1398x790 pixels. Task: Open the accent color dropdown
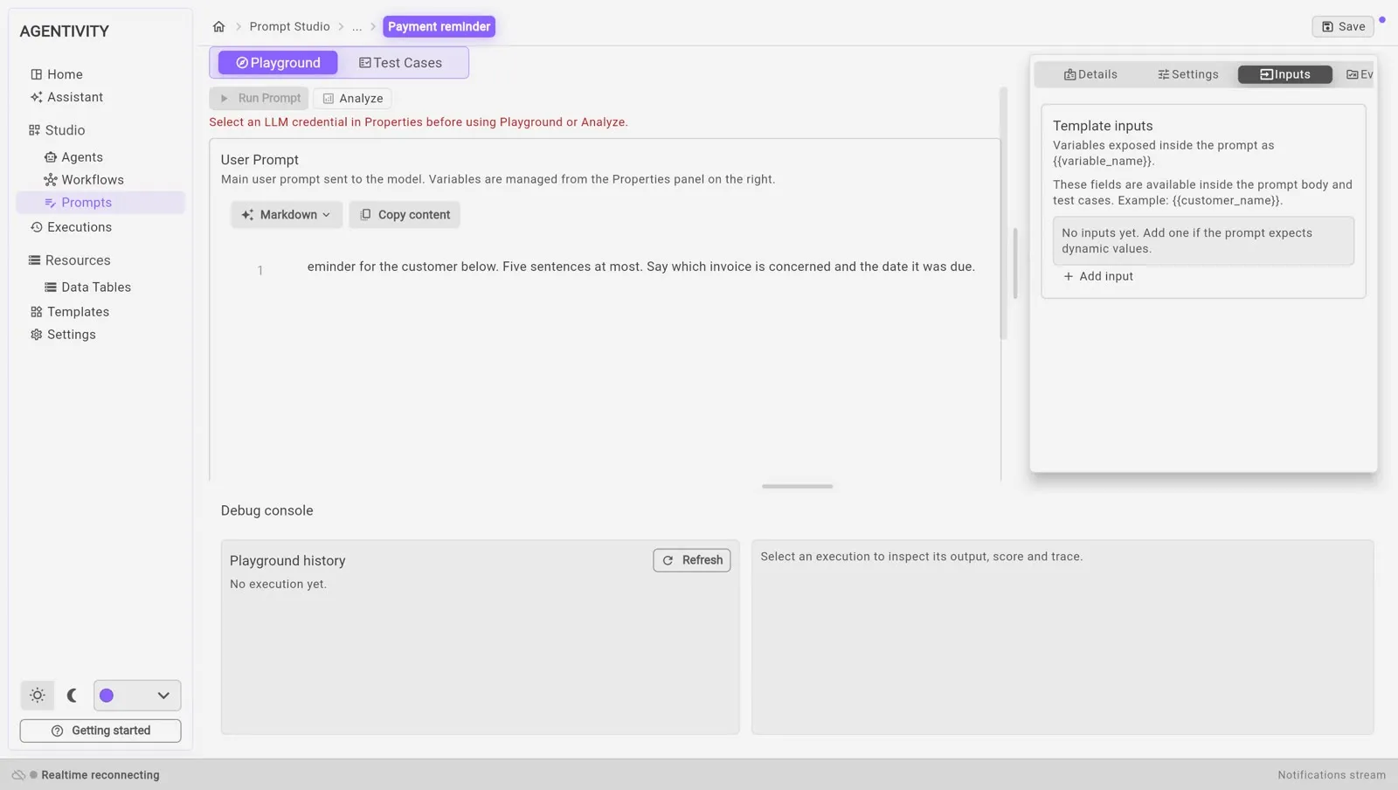click(137, 696)
